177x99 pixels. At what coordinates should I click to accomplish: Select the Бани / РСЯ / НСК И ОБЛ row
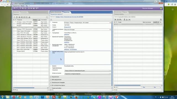pyautogui.click(x=31, y=50)
